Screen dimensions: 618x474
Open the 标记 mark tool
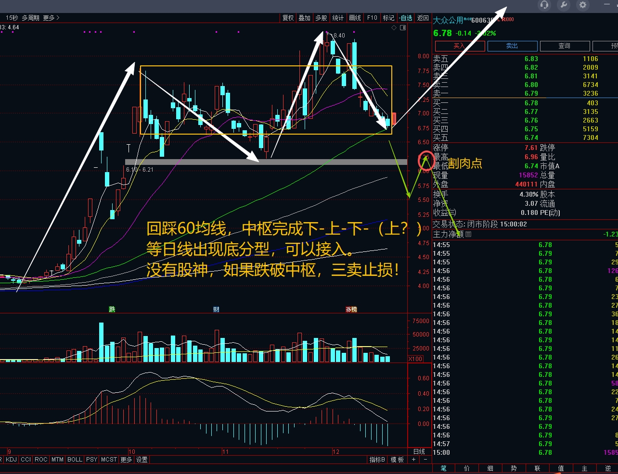click(x=388, y=18)
